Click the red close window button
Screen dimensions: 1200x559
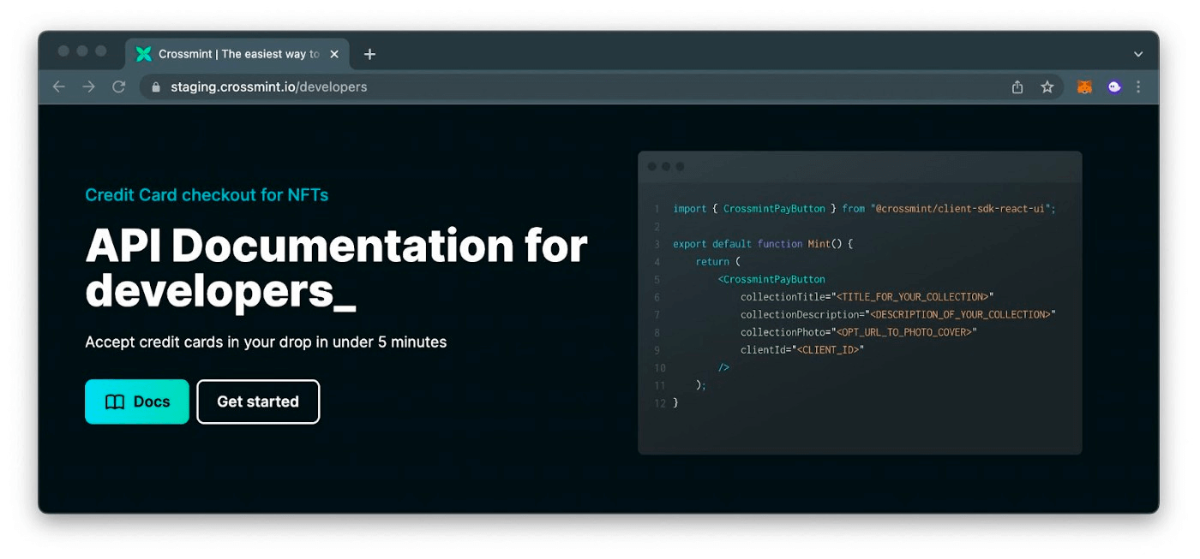click(x=63, y=51)
